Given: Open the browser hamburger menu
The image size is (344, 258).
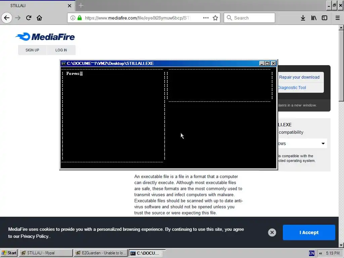Looking at the screenshot, I should point(338,18).
